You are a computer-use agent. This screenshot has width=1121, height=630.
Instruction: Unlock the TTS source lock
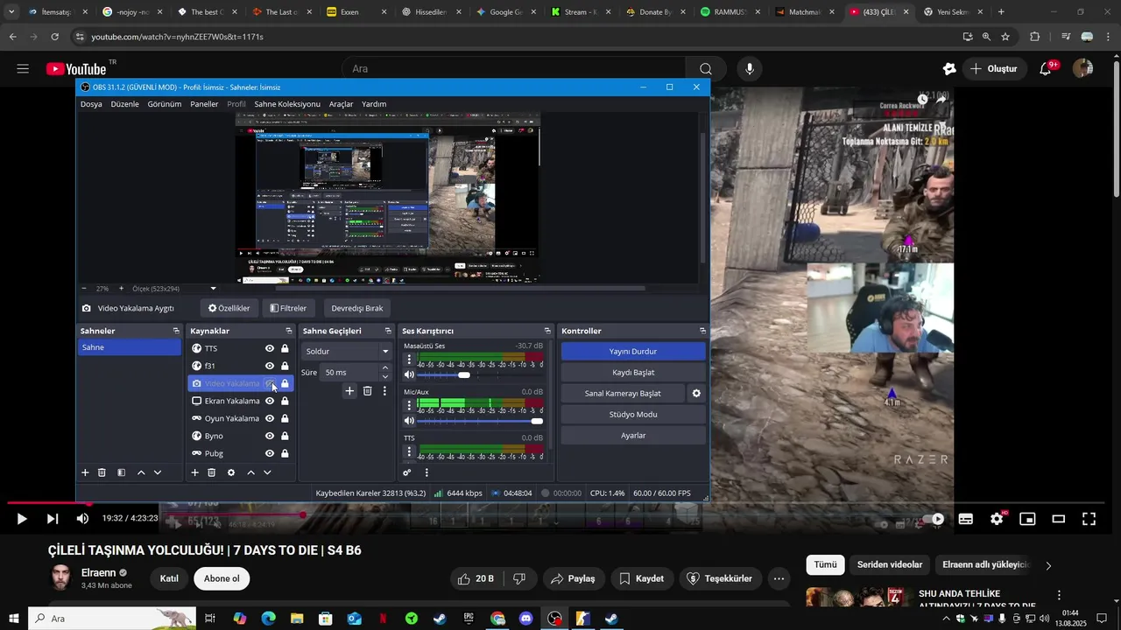point(285,348)
